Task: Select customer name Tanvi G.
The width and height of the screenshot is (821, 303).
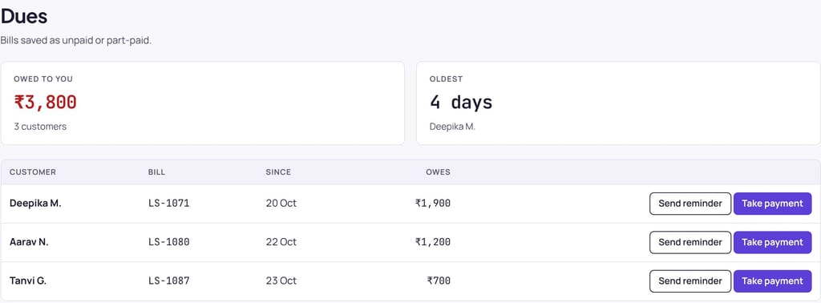Action: point(28,281)
